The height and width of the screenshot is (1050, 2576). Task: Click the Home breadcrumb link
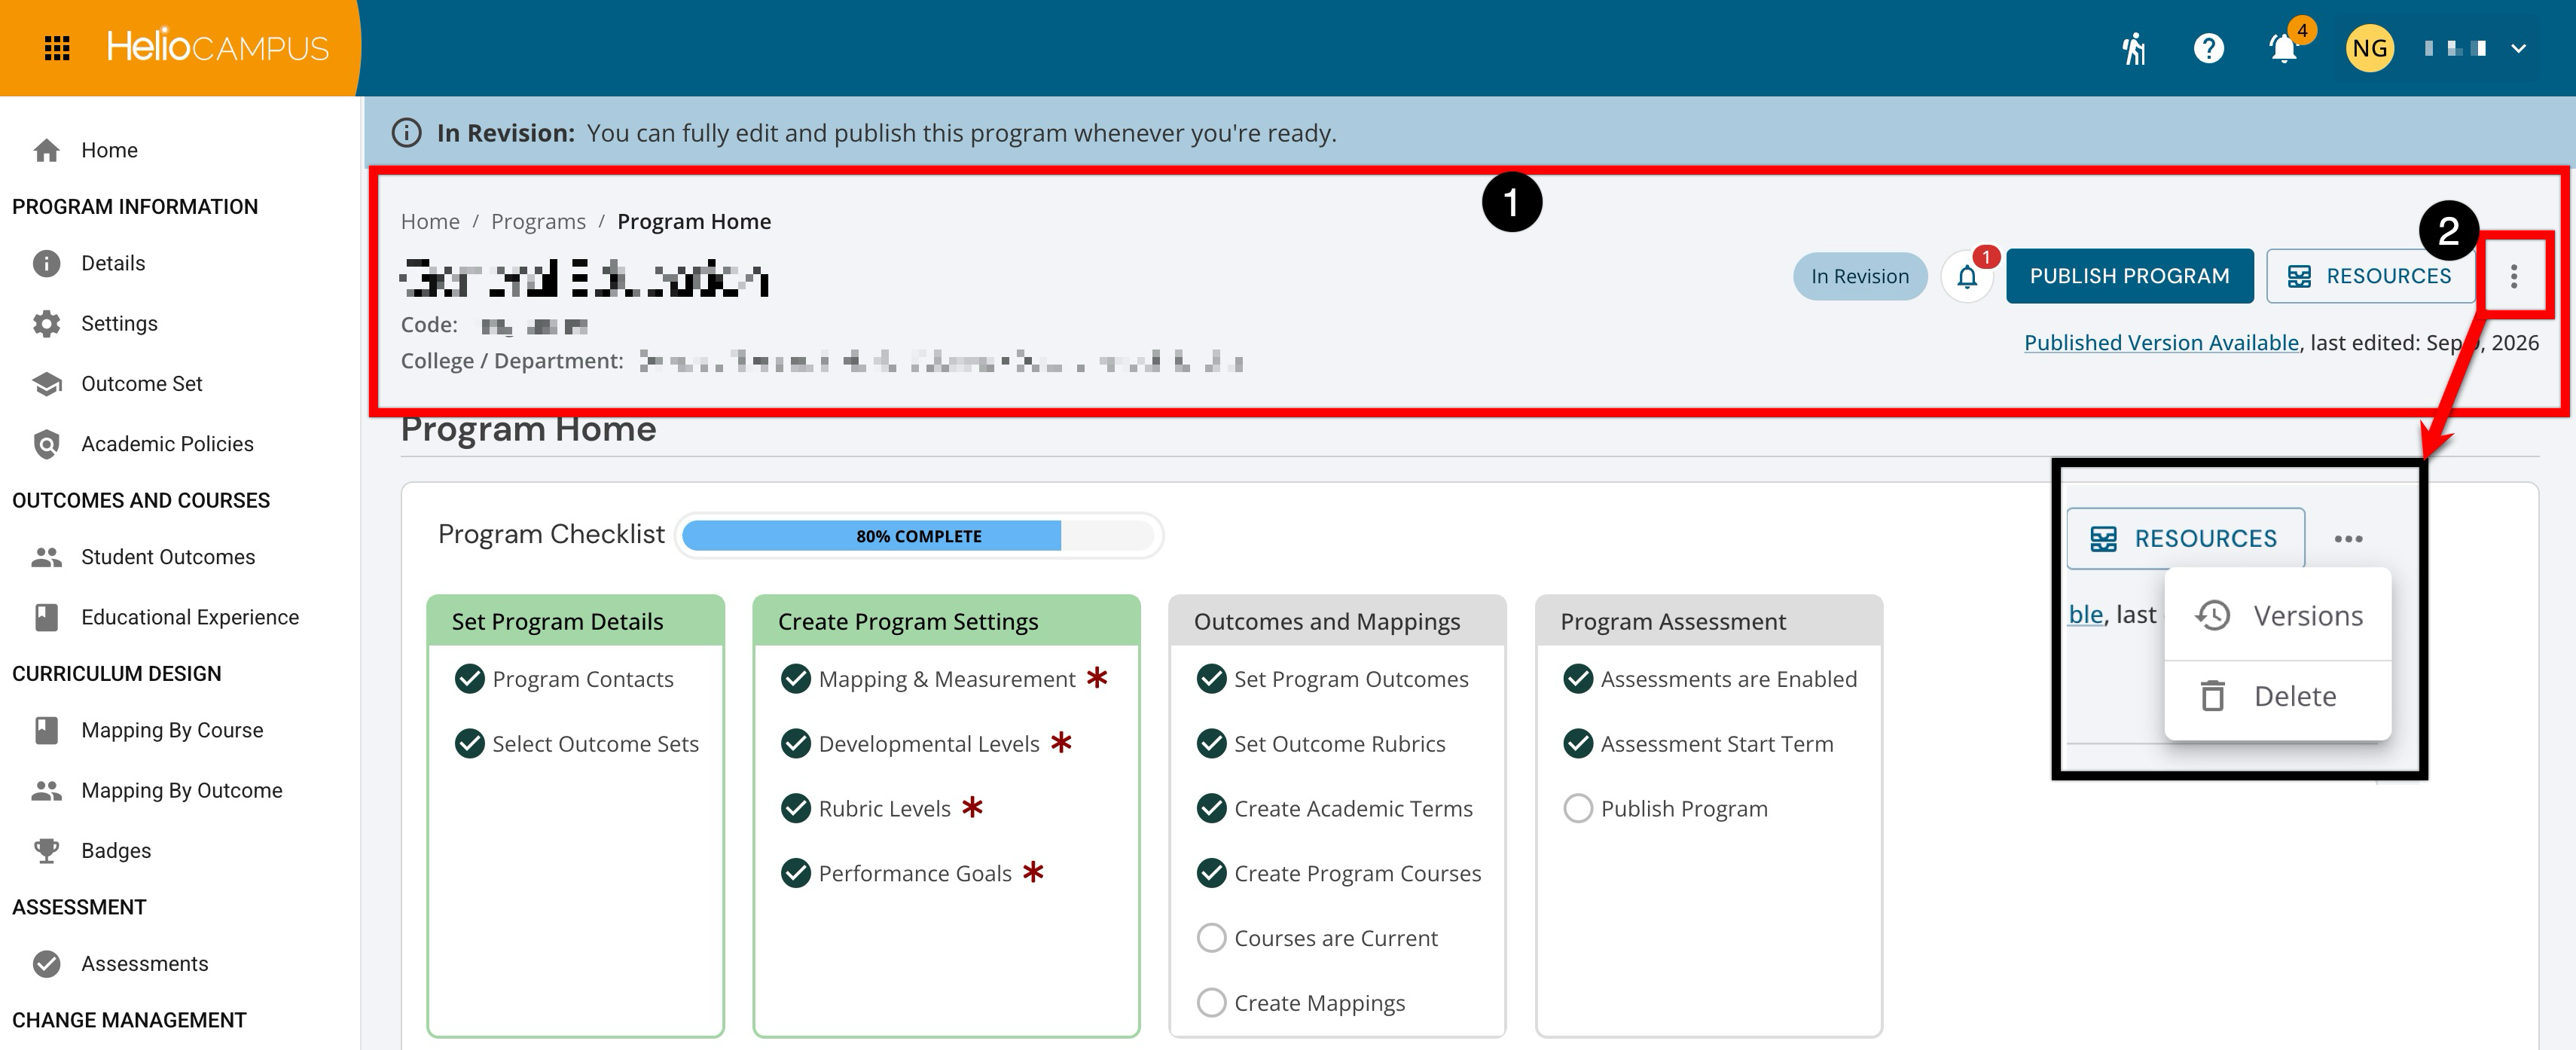[x=430, y=221]
